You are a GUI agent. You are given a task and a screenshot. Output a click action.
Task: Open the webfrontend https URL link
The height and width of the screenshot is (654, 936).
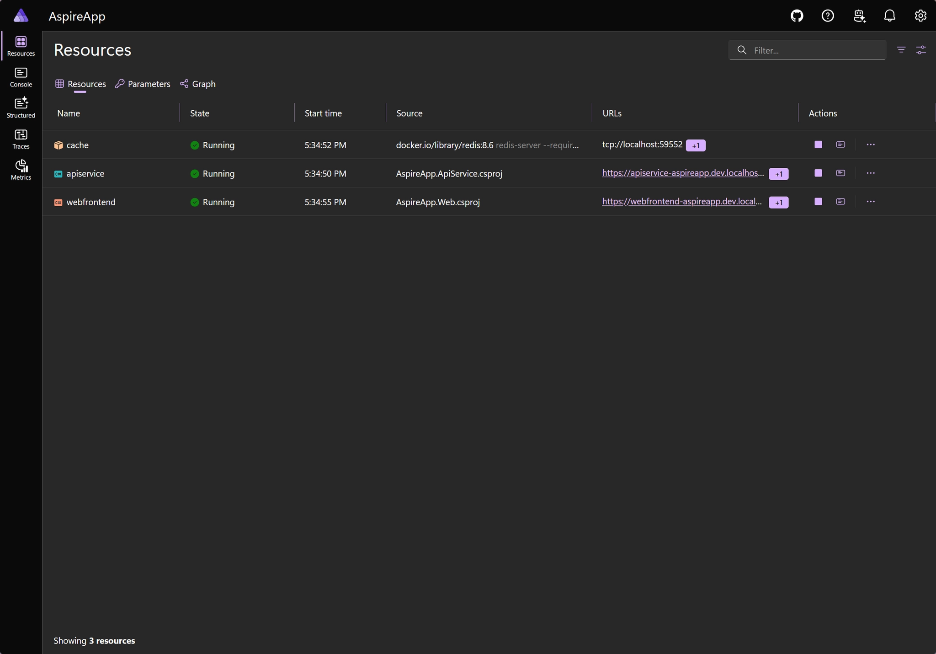point(682,201)
